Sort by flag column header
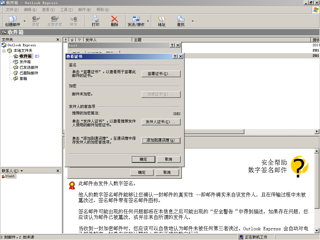 [79, 40]
